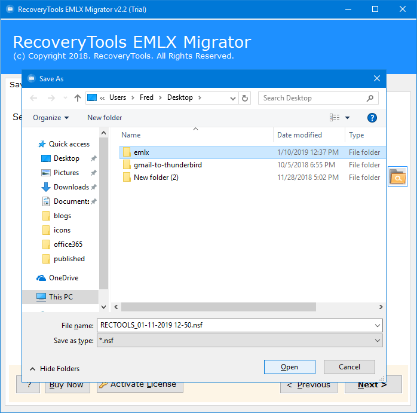Image resolution: width=417 pixels, height=413 pixels.
Task: Click navigation pane scroll down arrow
Action: (x=104, y=307)
